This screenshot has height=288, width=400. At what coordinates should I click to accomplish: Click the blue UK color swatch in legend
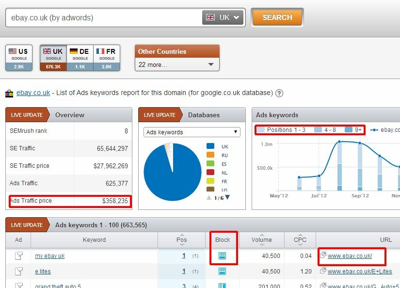pos(210,146)
